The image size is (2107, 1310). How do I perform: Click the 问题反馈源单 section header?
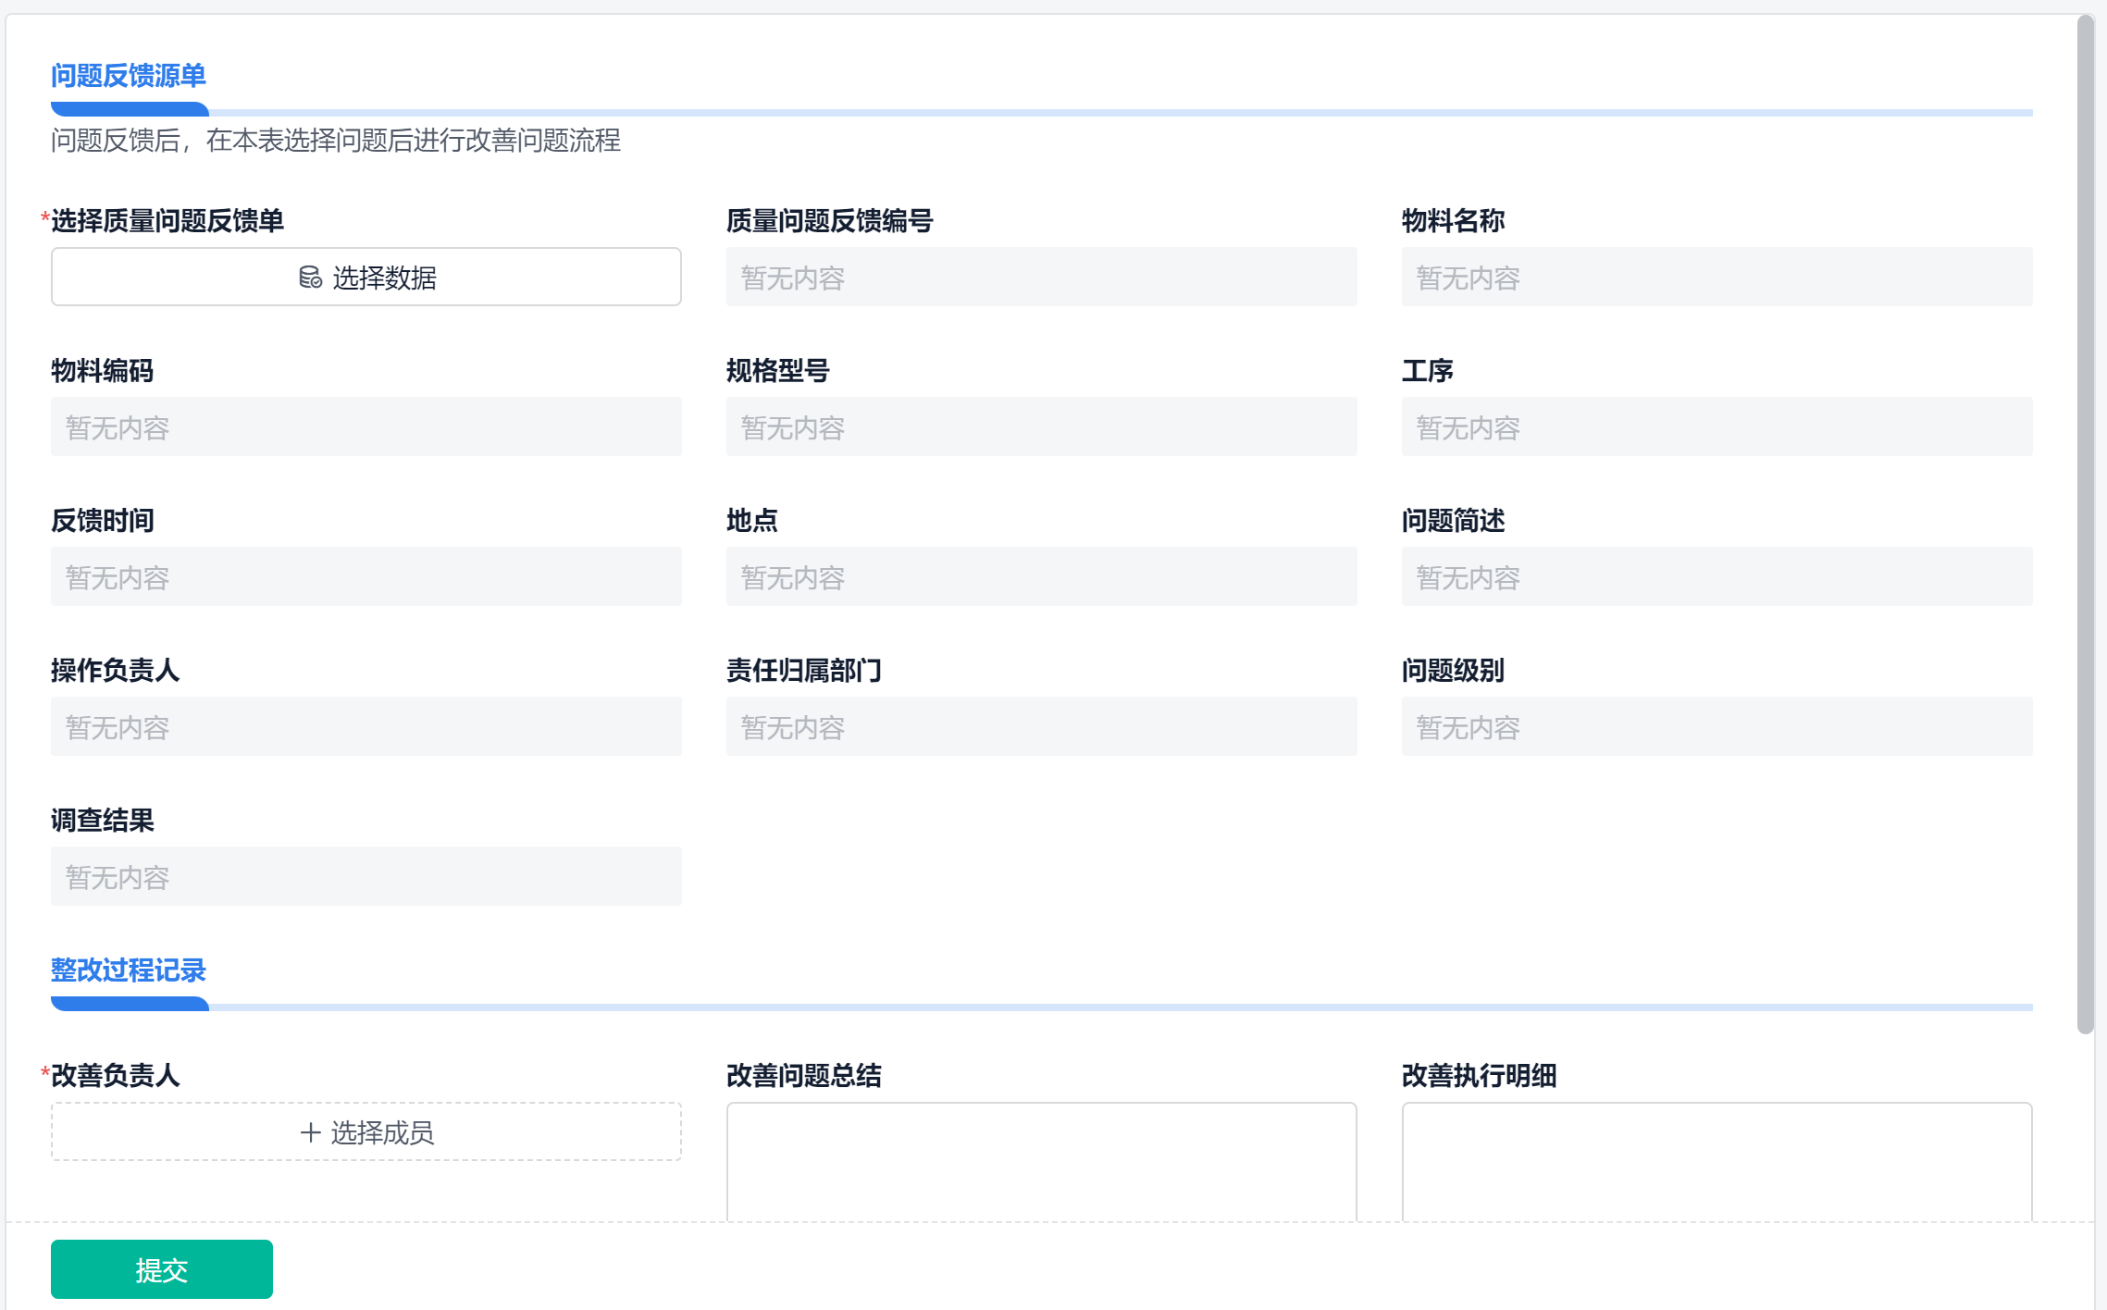point(128,76)
